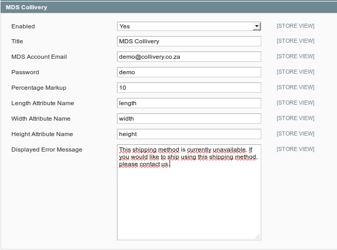The image size is (337, 250).
Task: Open the Enabled dropdown showing Yes
Action: click(x=189, y=26)
